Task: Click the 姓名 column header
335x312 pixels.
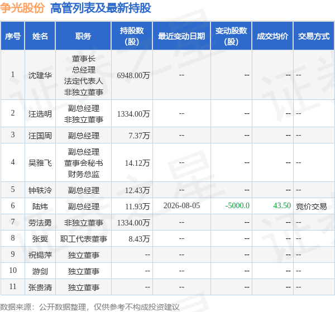Action: (x=40, y=36)
